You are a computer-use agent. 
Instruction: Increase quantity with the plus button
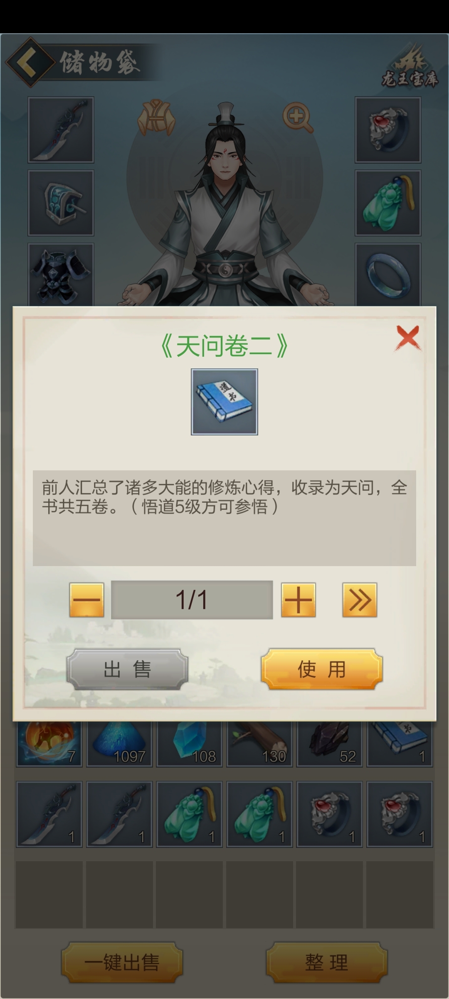tap(299, 599)
